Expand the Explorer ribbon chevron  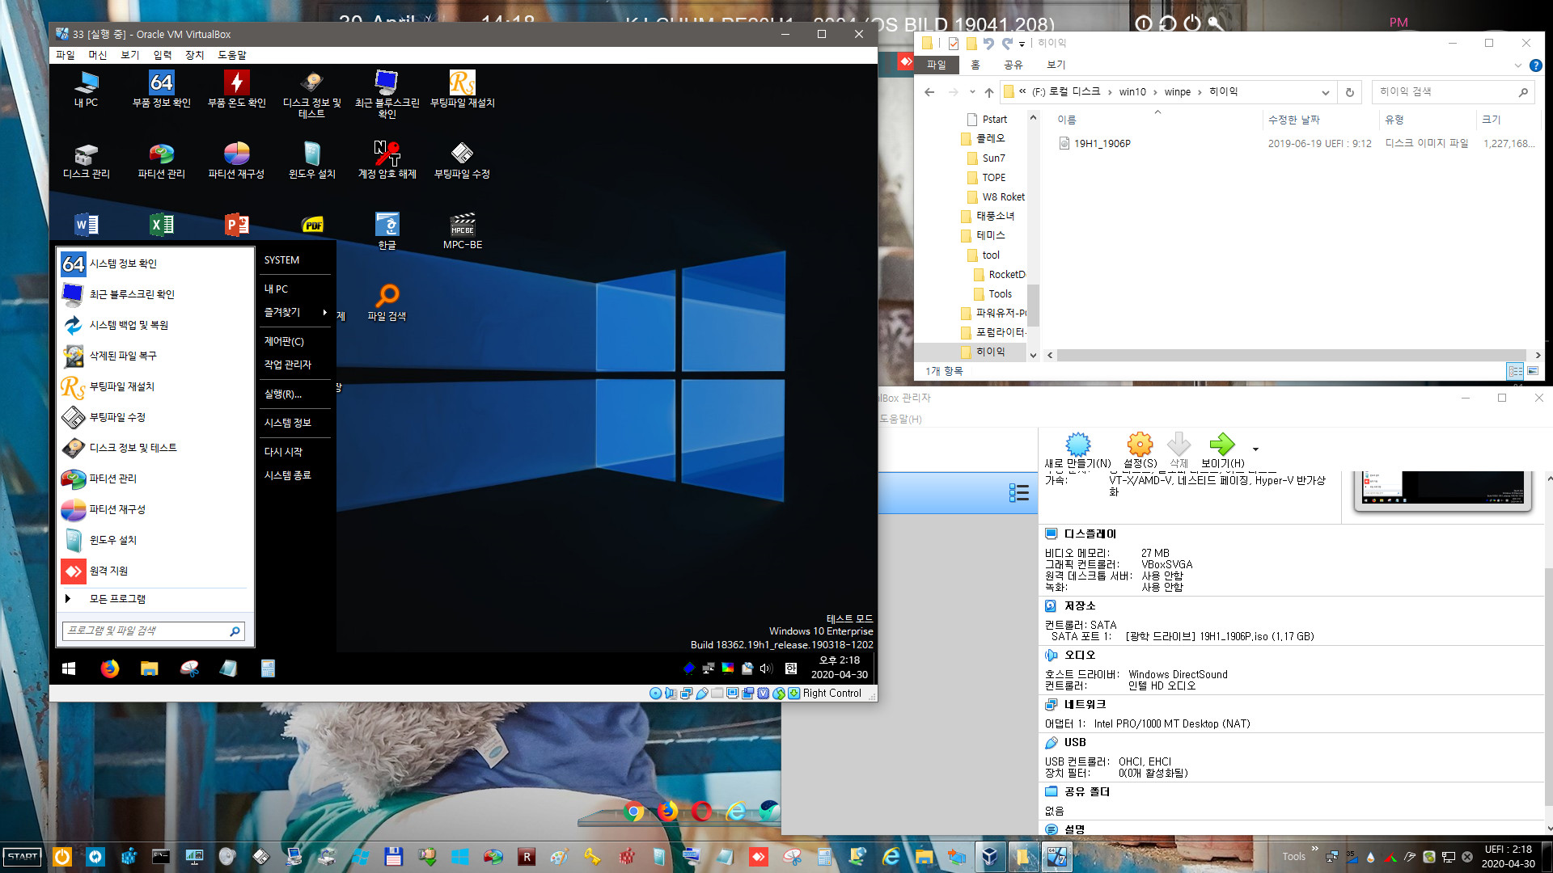[1517, 65]
